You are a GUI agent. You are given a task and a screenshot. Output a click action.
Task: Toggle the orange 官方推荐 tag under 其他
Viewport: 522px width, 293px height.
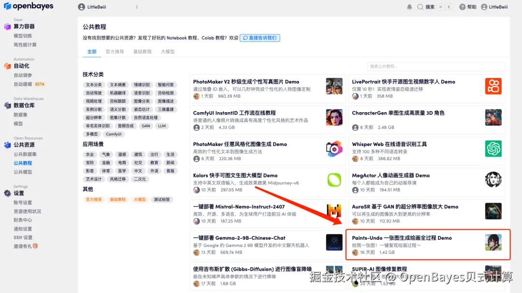click(94, 199)
